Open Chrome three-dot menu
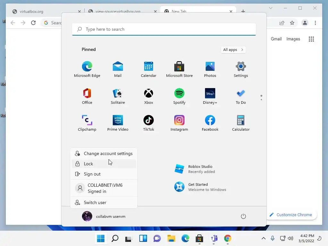328x246 pixels. coord(315,23)
